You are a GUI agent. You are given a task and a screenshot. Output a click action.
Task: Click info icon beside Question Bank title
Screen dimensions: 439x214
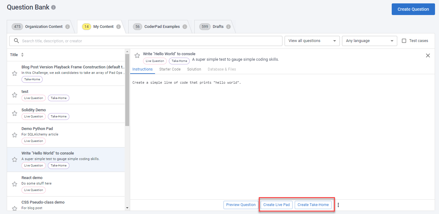53,7
